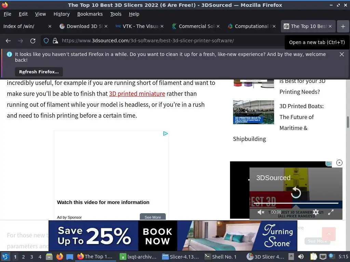Switch to lxqt-archiver taskbar window
Viewport: 350px width, 262px height.
[138, 257]
